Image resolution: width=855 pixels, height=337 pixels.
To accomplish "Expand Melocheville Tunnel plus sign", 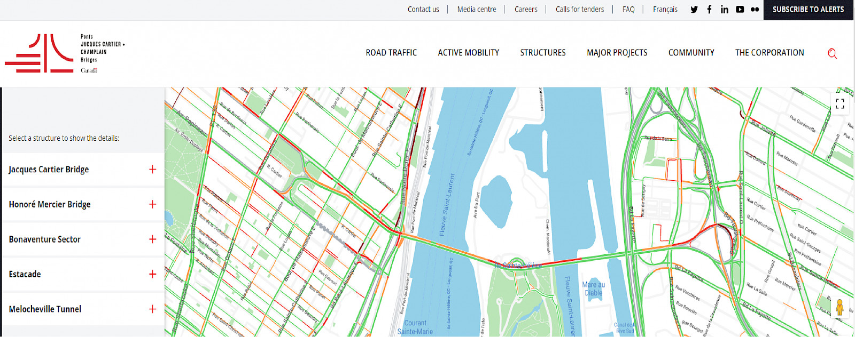I will (x=152, y=309).
